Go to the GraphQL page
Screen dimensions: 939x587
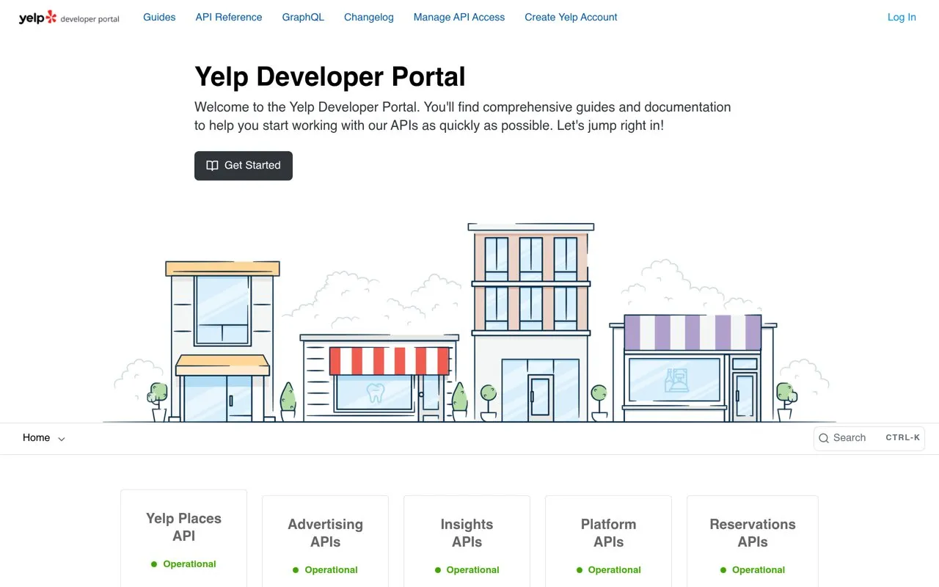[303, 17]
